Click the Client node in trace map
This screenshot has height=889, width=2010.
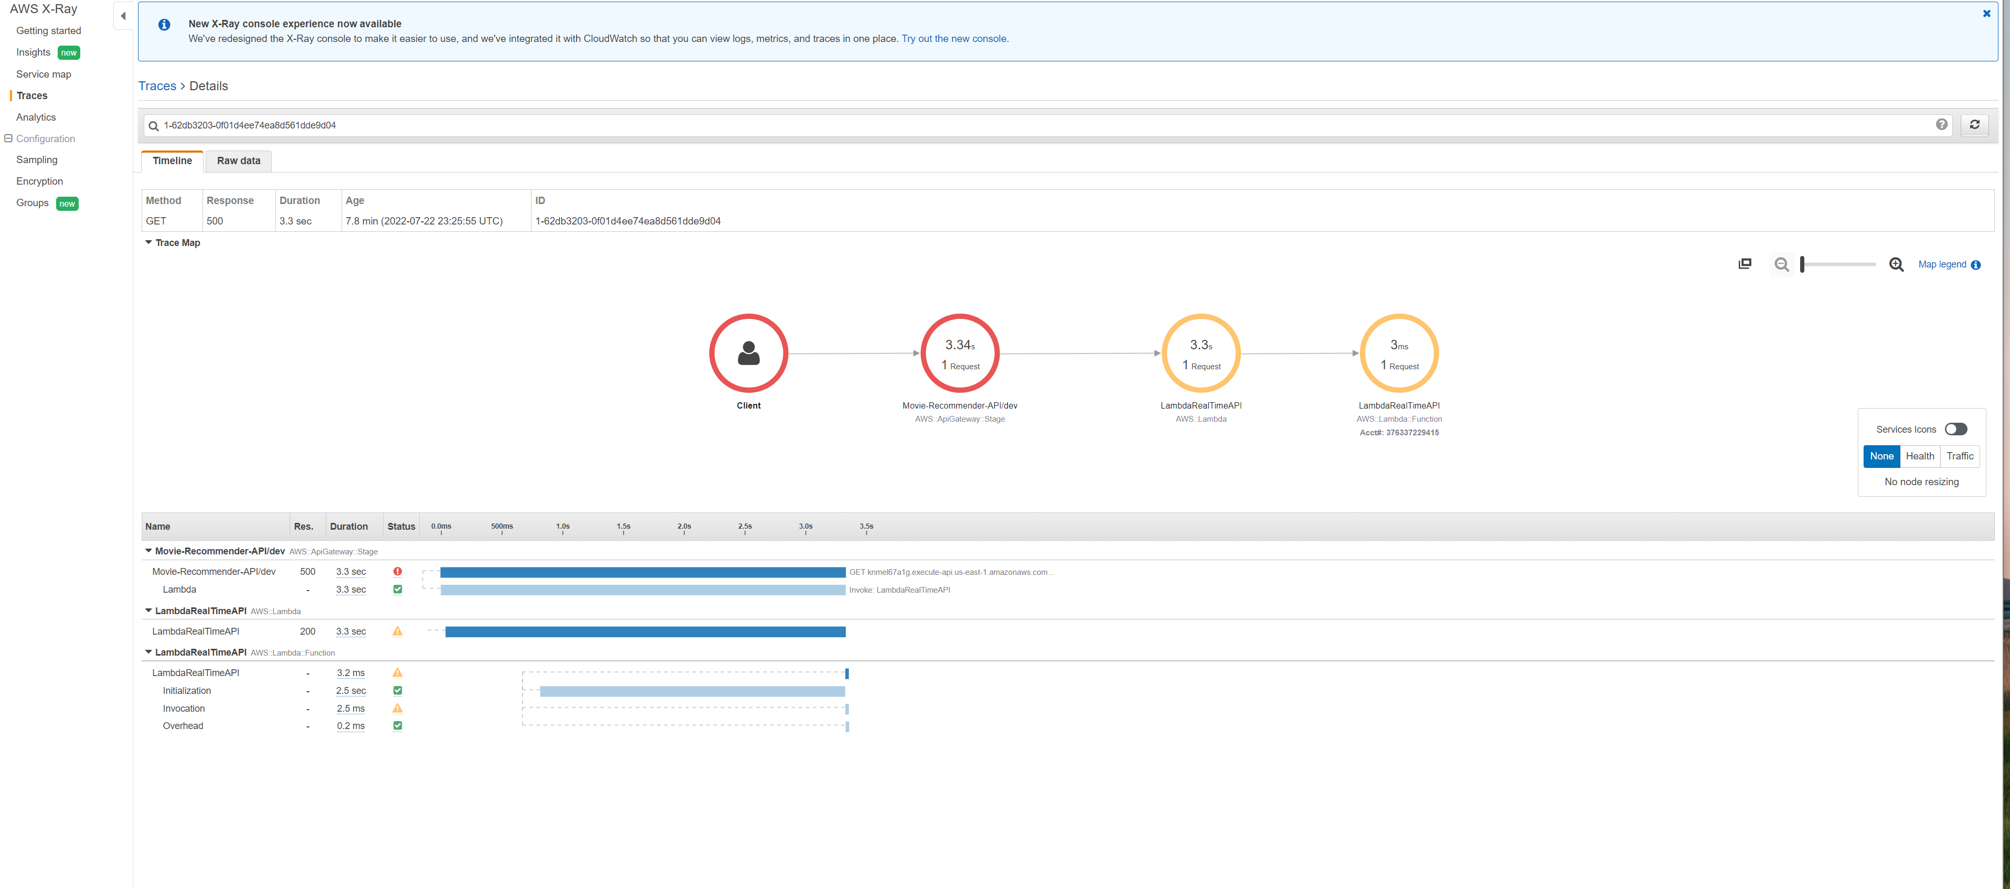point(748,354)
